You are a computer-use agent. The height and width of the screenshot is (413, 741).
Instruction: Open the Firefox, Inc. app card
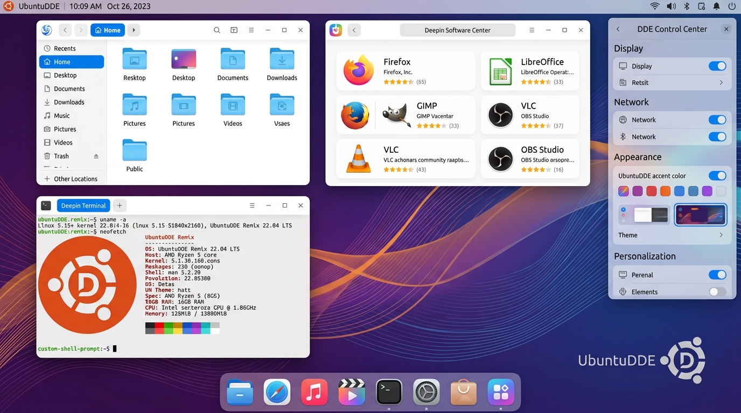click(406, 71)
